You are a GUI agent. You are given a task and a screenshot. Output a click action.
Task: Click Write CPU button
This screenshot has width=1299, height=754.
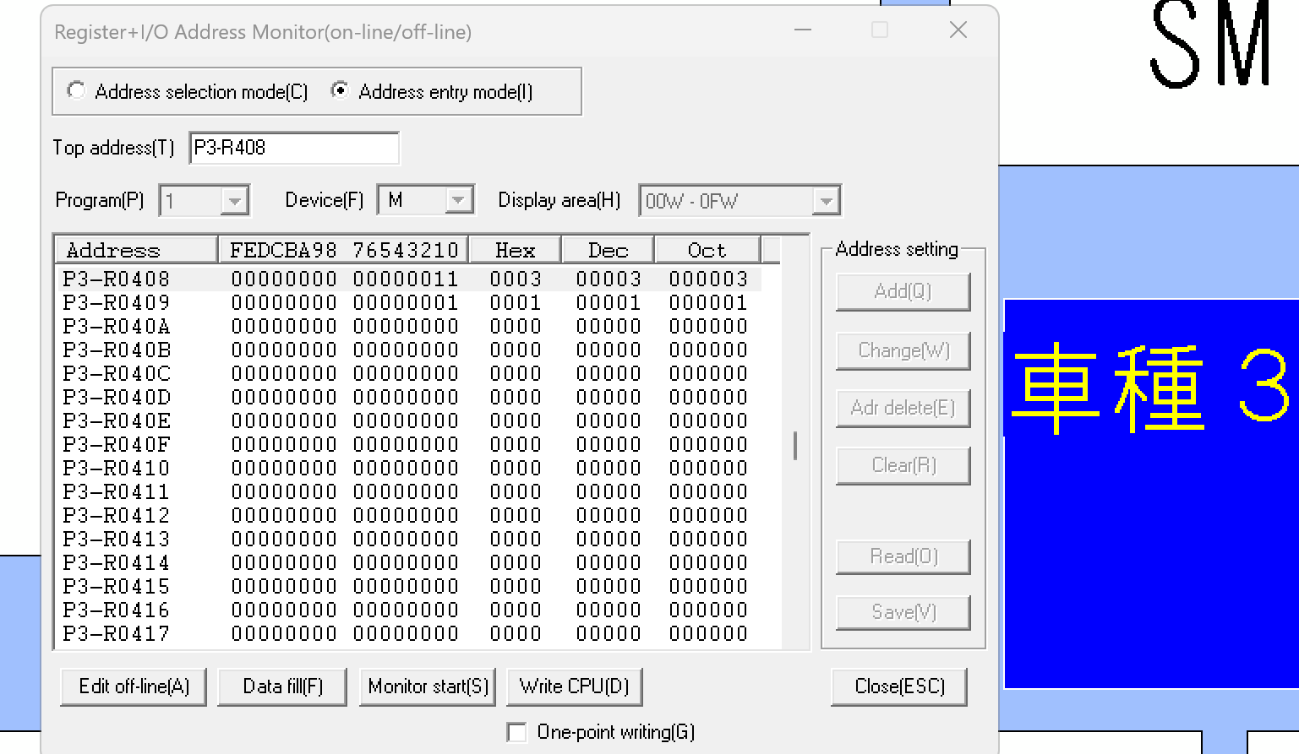click(574, 686)
